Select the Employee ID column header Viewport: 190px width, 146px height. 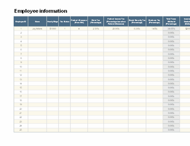click(x=21, y=21)
